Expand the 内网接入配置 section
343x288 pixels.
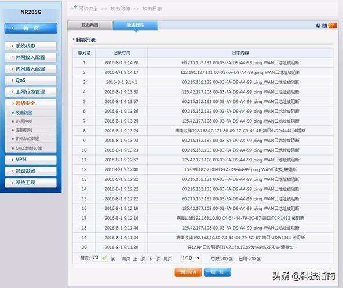[31, 69]
